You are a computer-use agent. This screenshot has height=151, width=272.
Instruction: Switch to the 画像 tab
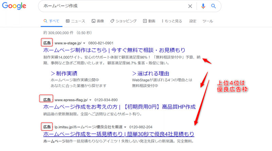pyautogui.click(x=98, y=21)
